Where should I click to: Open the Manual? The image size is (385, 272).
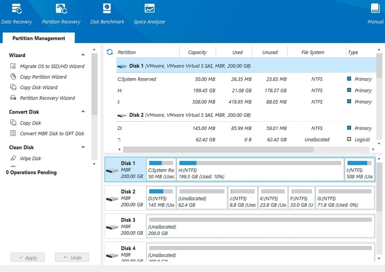(x=375, y=14)
